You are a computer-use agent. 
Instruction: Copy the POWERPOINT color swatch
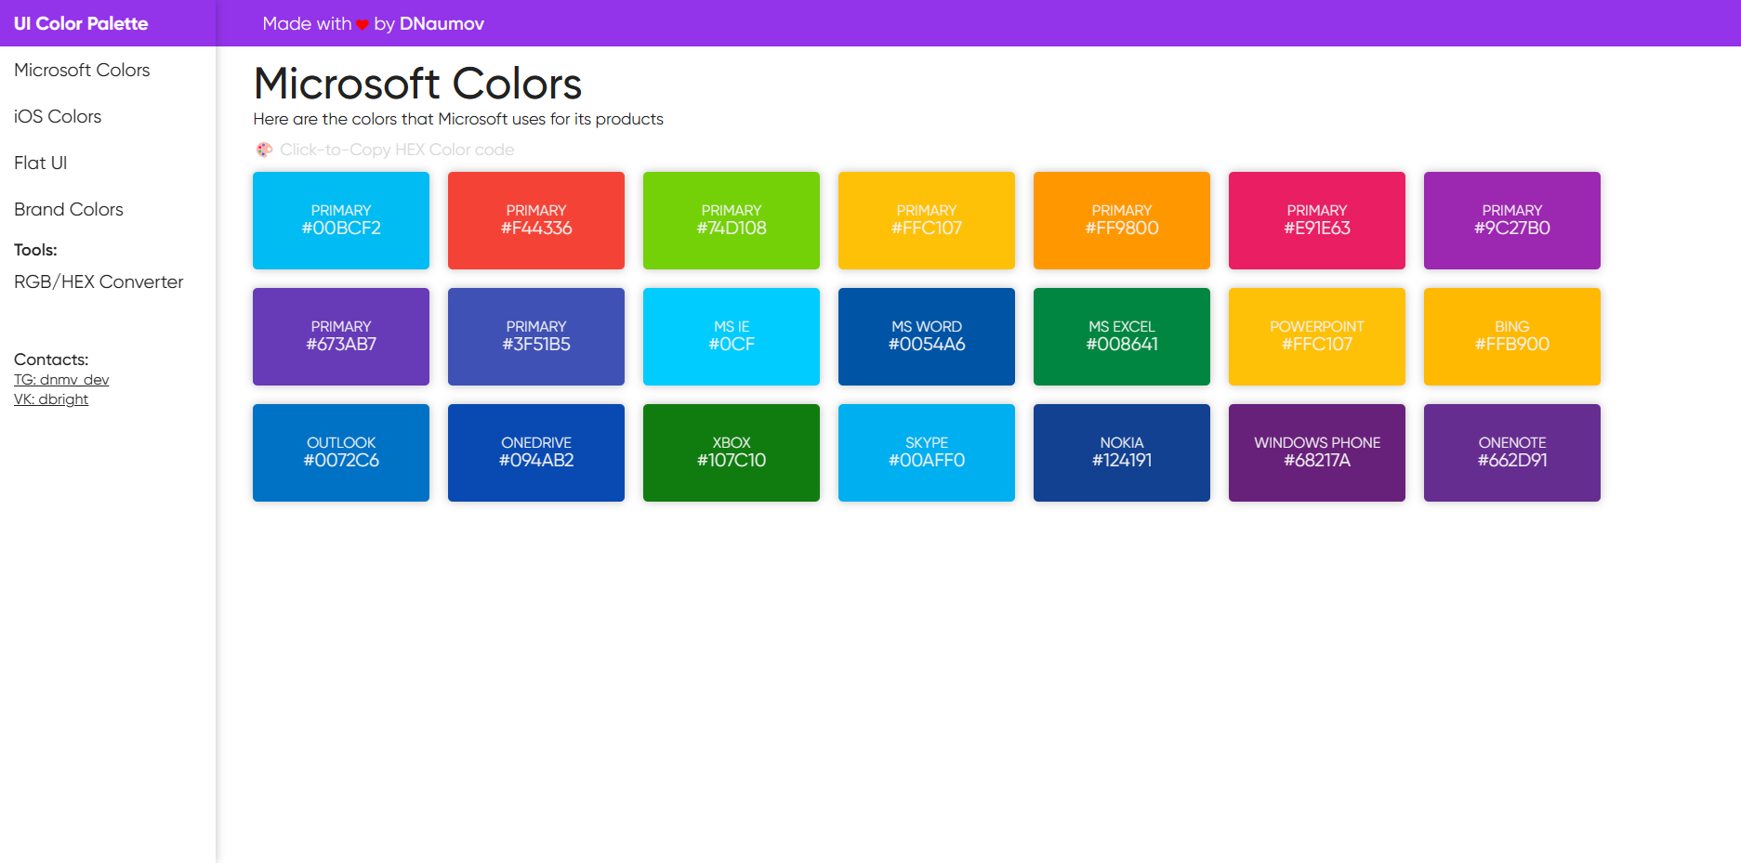(x=1316, y=336)
